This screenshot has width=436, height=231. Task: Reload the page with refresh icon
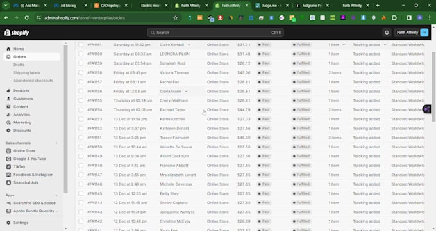tap(26, 18)
